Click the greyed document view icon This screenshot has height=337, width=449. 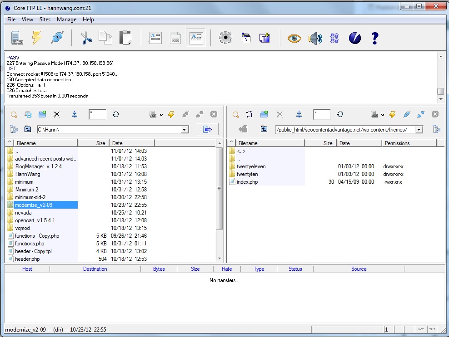click(175, 38)
